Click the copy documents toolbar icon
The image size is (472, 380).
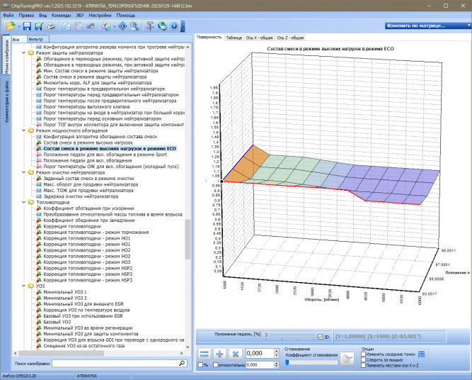tap(67, 26)
